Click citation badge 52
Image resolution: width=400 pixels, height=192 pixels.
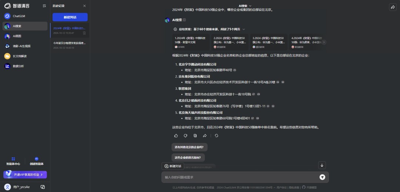(x=273, y=106)
